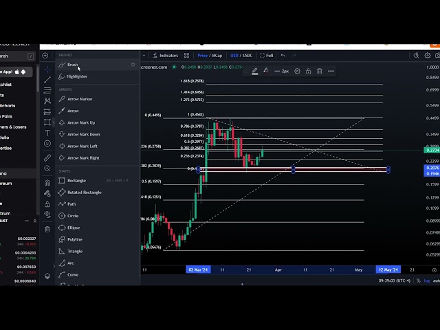Switch the chart to Full screen
The width and height of the screenshot is (440, 330).
(x=267, y=55)
